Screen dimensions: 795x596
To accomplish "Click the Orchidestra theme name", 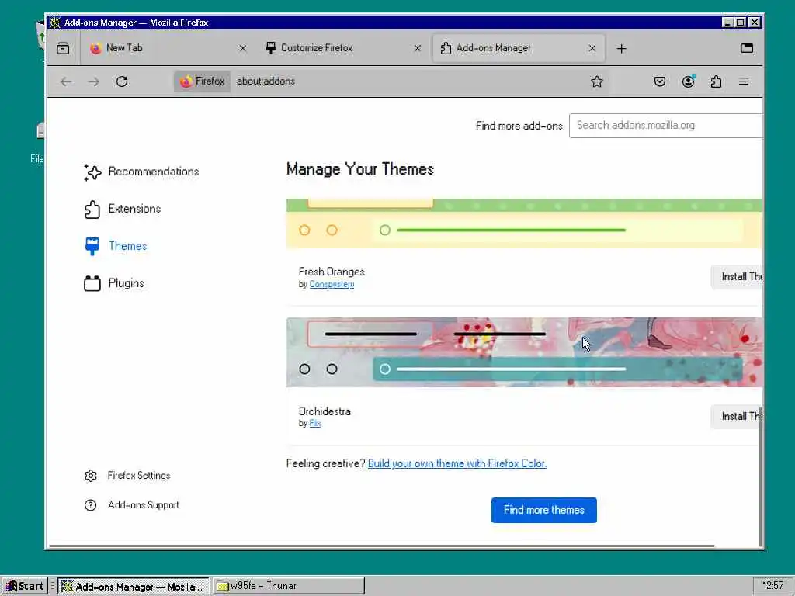I will [325, 411].
